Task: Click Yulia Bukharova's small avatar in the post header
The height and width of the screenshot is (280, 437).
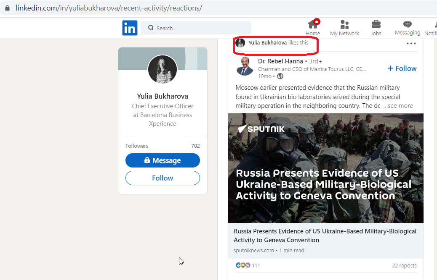Action: point(240,43)
